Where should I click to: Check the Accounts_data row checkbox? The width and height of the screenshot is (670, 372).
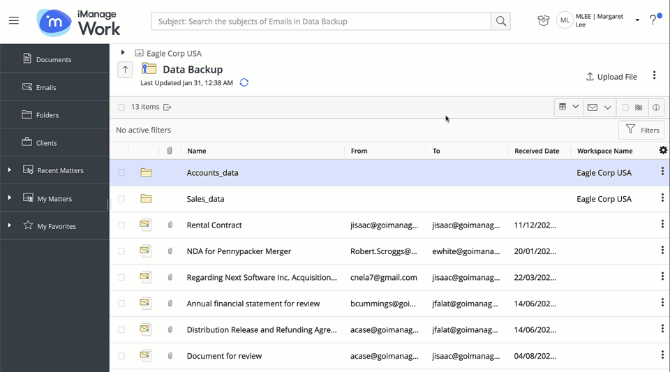[x=121, y=173]
